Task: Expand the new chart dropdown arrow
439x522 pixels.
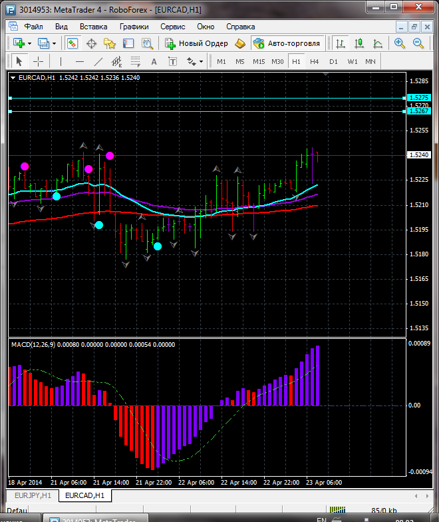Action: 30,43
